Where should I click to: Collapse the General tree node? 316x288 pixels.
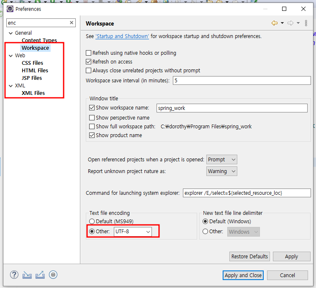click(11, 33)
